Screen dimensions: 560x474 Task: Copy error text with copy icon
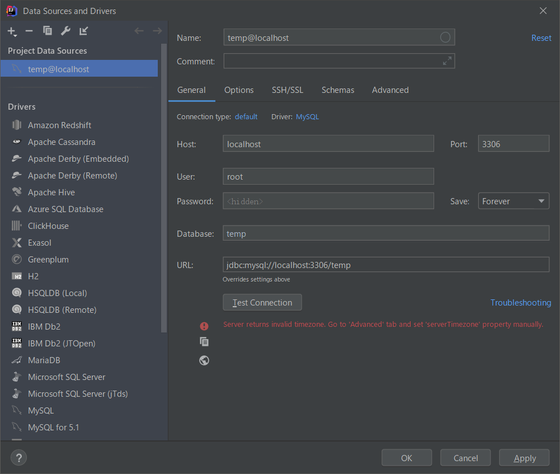204,342
